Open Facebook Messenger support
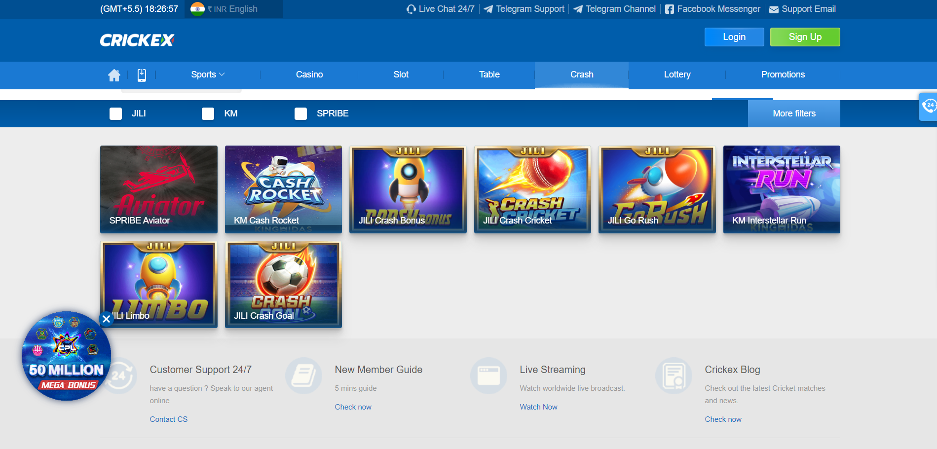937x449 pixels. pyautogui.click(x=712, y=9)
